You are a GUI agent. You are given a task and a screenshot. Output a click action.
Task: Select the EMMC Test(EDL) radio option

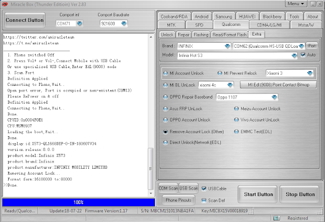click(x=236, y=132)
